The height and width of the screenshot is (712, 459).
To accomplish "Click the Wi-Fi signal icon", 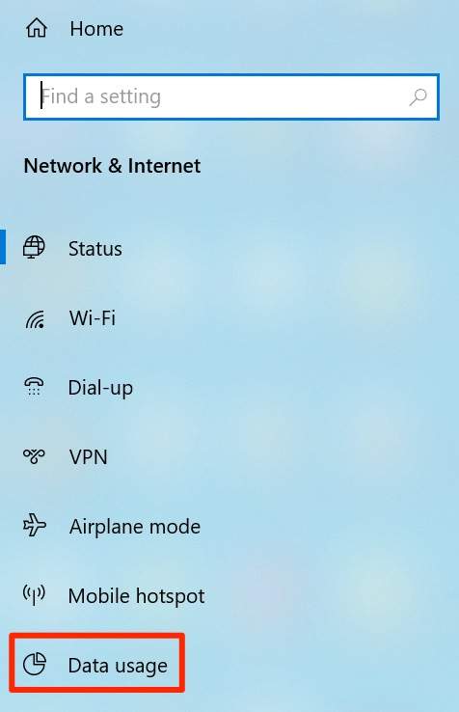I will [x=35, y=318].
